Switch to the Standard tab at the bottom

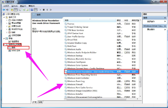[x=40, y=102]
